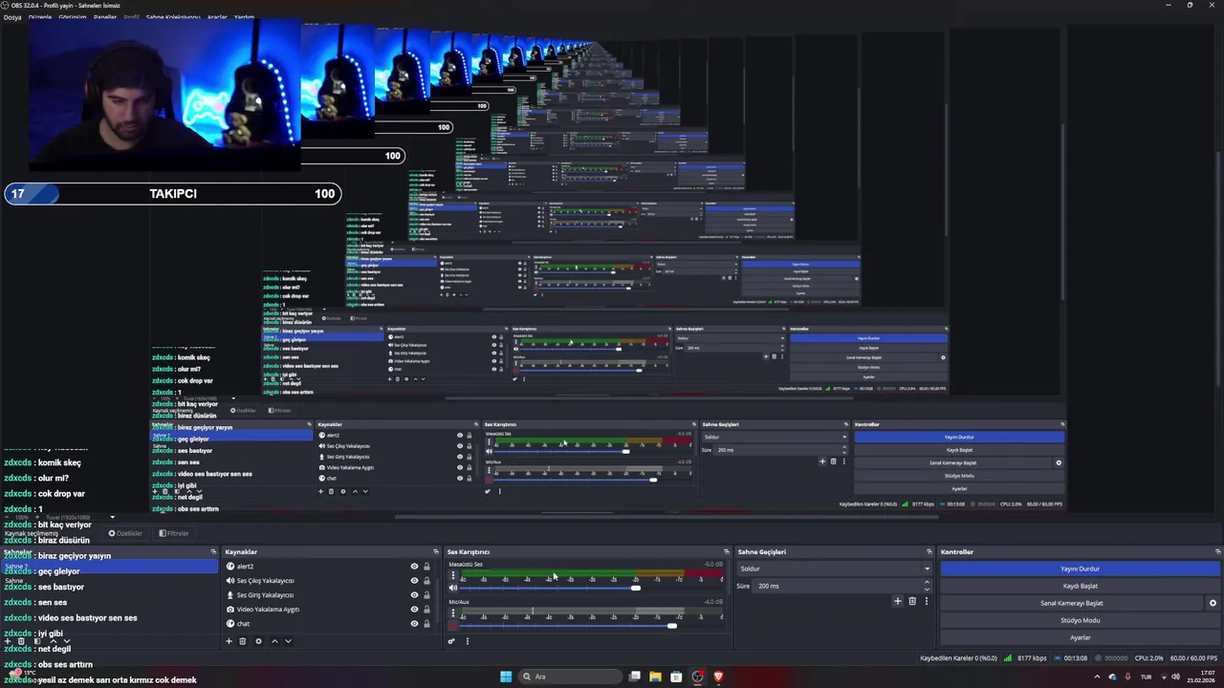Image resolution: width=1224 pixels, height=688 pixels.
Task: Move source down with the Kaynaklar down arrow
Action: [x=288, y=641]
